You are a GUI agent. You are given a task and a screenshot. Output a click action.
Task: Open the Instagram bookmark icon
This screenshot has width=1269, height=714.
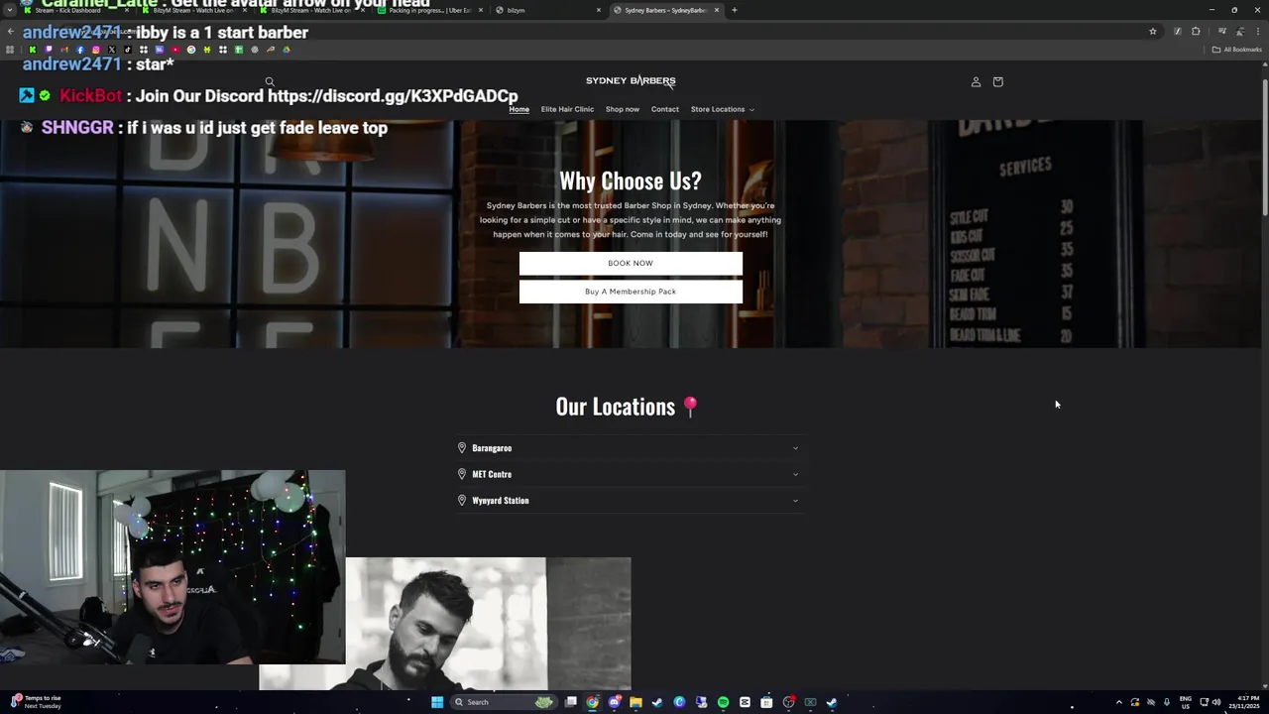point(96,50)
